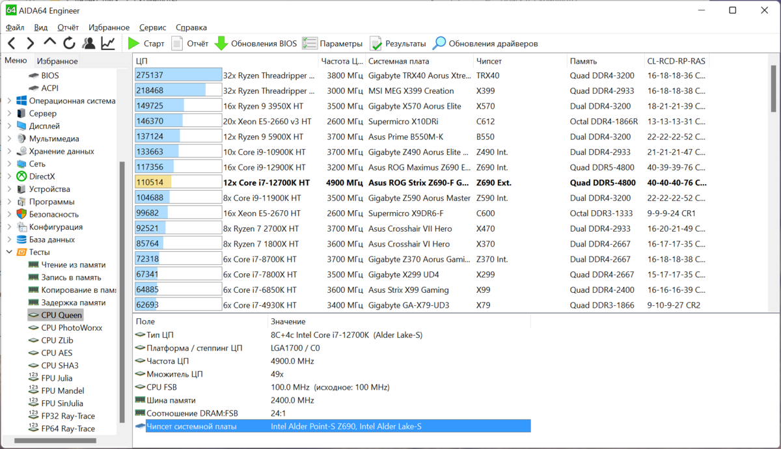Expand the Дисплей tree node
Image resolution: width=781 pixels, height=449 pixels.
coord(8,126)
